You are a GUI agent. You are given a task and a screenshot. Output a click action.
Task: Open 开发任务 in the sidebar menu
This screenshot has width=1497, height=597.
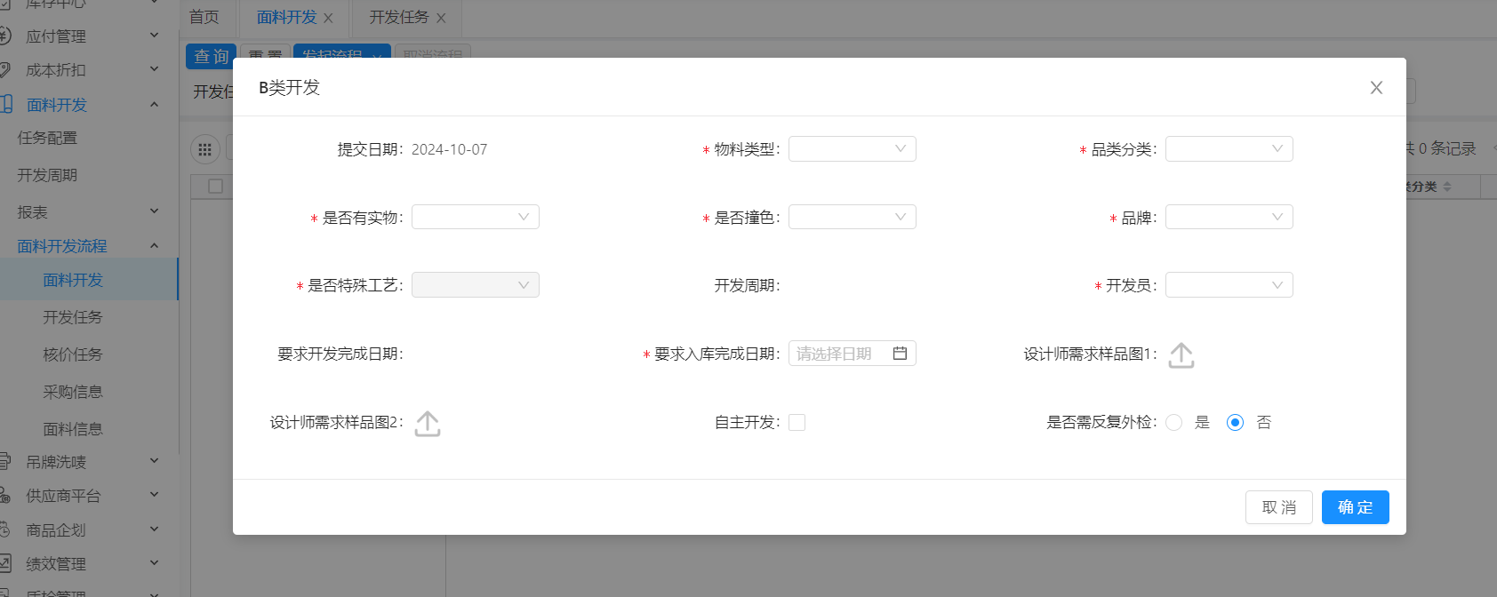point(73,317)
